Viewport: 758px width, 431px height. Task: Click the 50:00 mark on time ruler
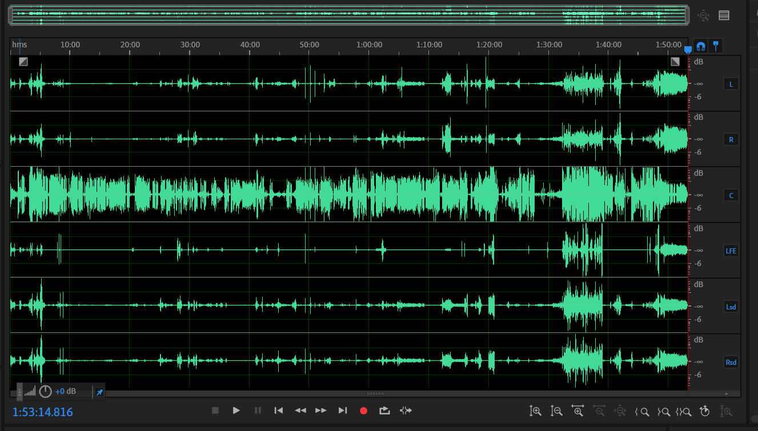coord(309,45)
